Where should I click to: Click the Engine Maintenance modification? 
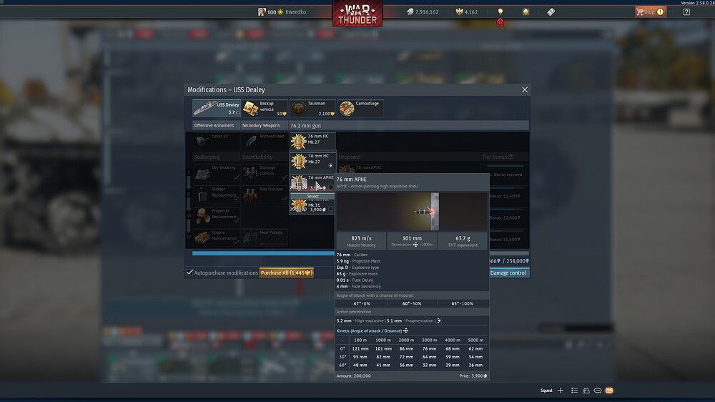pos(217,237)
